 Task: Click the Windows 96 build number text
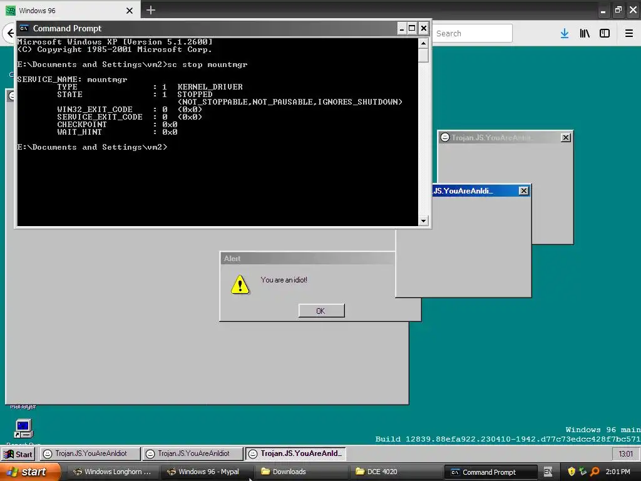click(x=508, y=439)
